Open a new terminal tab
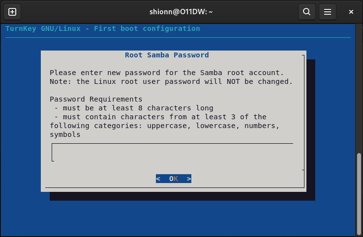Image resolution: width=363 pixels, height=237 pixels. tap(12, 12)
